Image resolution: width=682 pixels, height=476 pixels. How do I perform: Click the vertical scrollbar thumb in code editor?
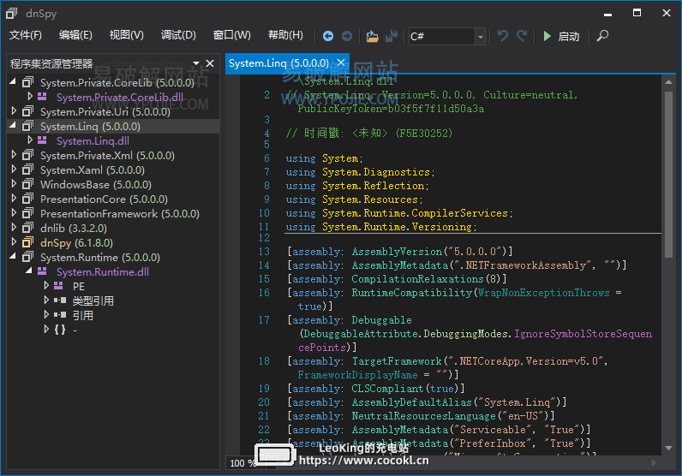(668, 173)
